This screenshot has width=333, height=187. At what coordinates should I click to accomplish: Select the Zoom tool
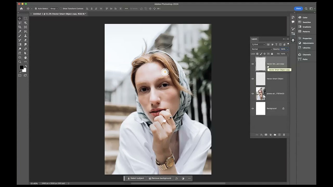click(20, 62)
